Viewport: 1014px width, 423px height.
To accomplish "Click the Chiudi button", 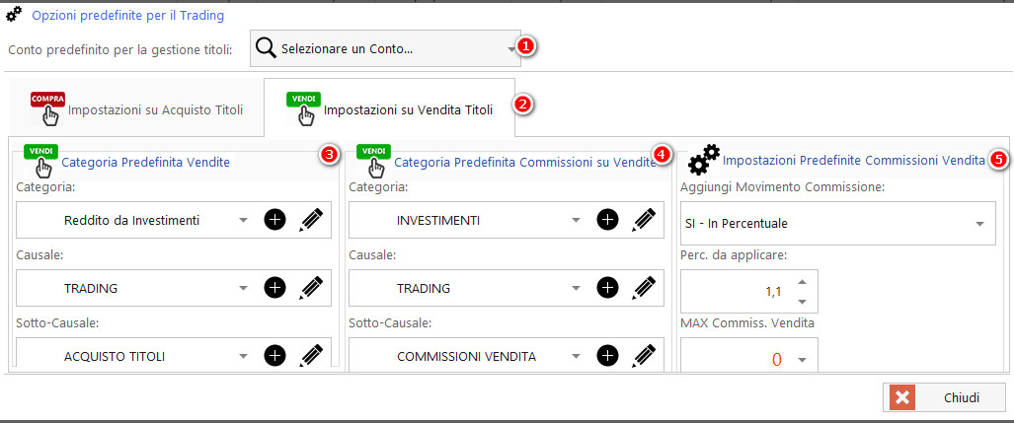I will 944,397.
